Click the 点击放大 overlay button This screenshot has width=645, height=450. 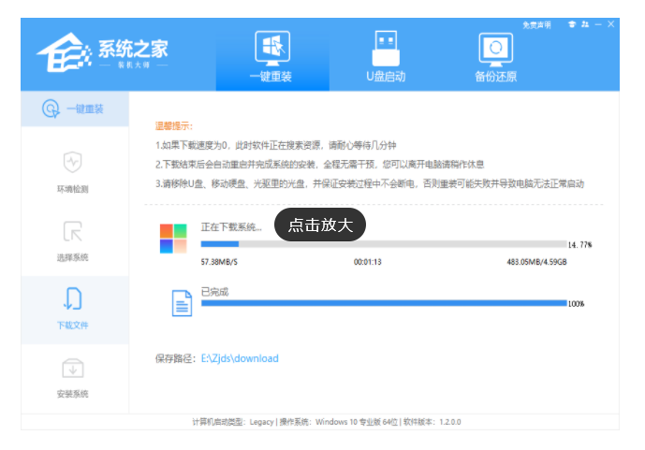319,225
